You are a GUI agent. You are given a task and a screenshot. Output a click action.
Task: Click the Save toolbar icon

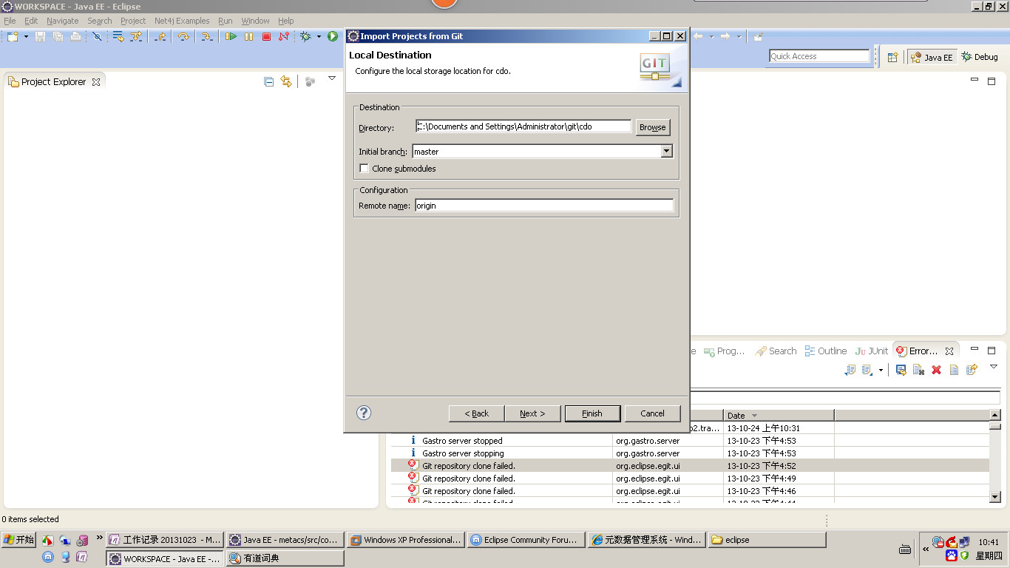tap(40, 36)
